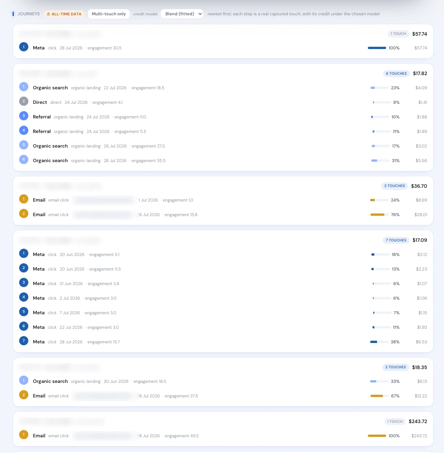Click the $12.22 credit amount
The image size is (444, 453).
tap(421, 396)
